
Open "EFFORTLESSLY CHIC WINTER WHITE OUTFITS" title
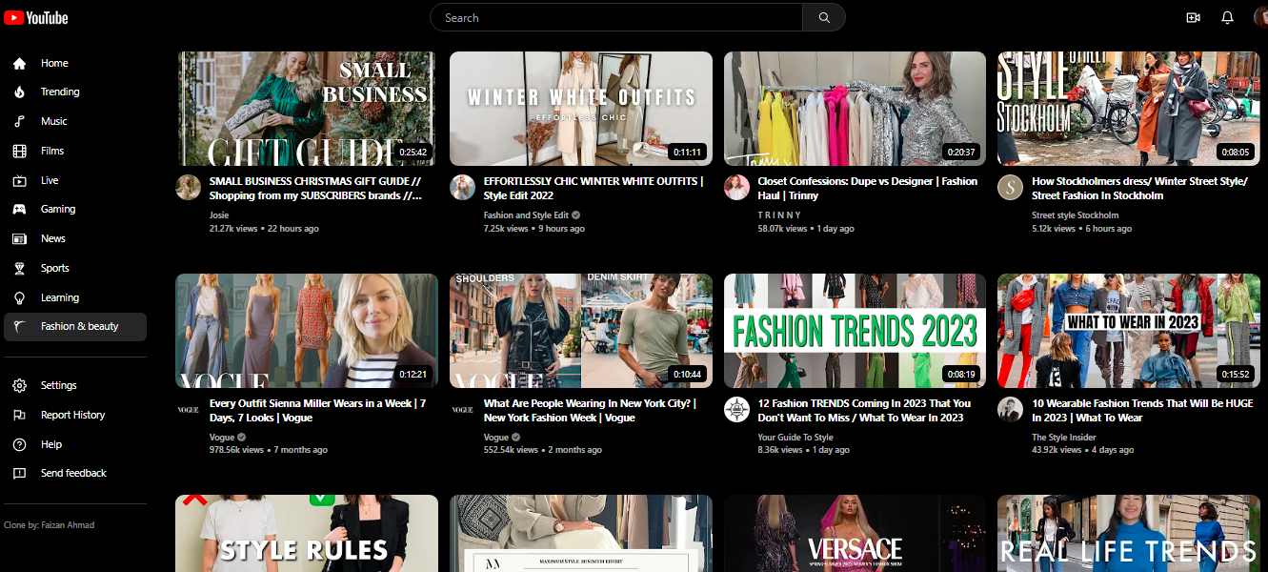[x=594, y=188]
